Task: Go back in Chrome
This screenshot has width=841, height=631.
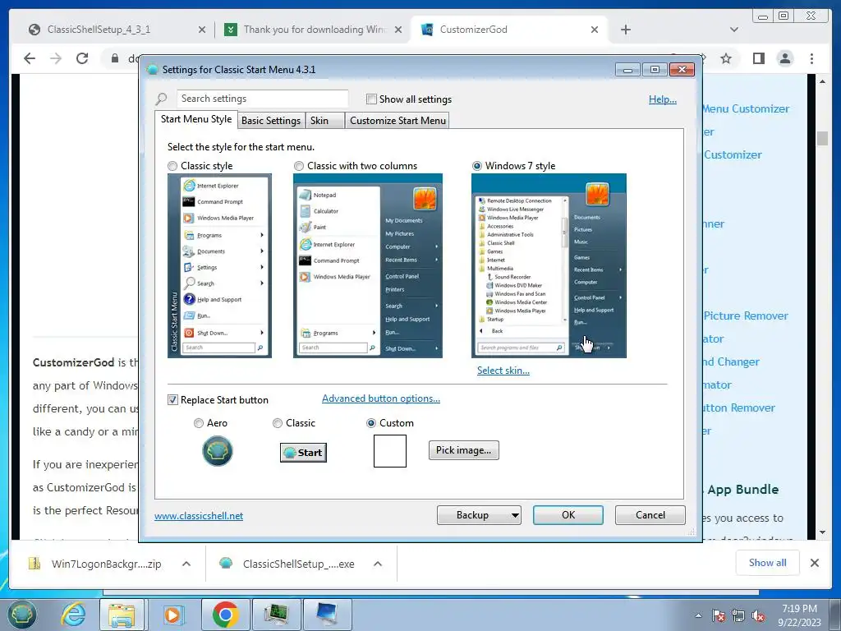Action: 30,58
